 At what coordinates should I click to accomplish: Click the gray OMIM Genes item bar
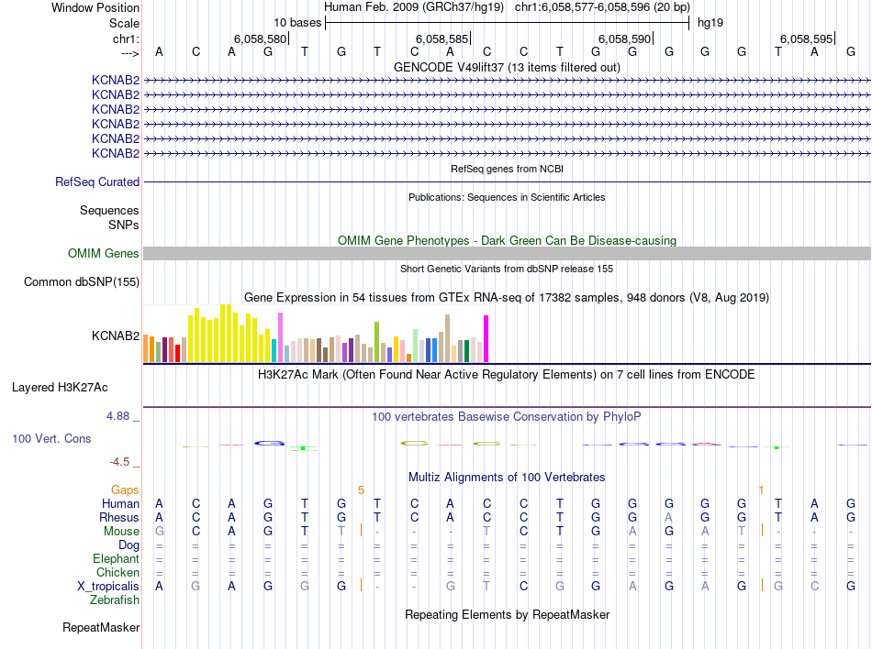pos(507,253)
